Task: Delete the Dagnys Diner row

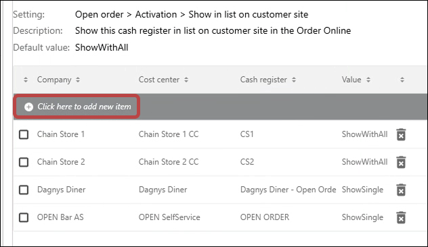Action: pyautogui.click(x=401, y=190)
